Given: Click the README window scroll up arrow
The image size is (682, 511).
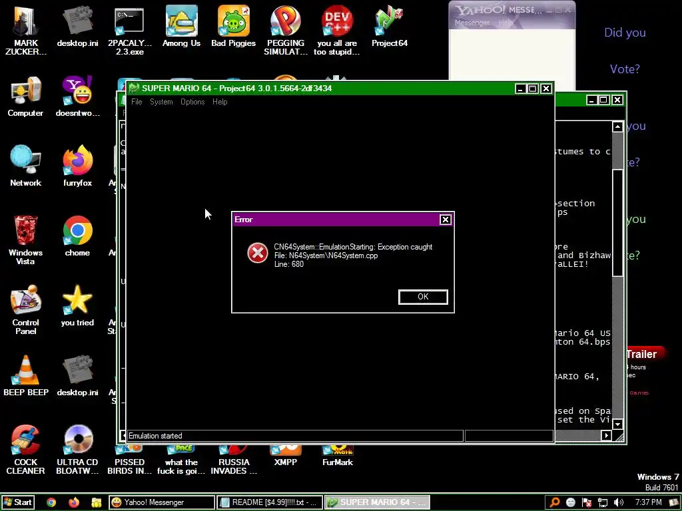Looking at the screenshot, I should [x=617, y=127].
